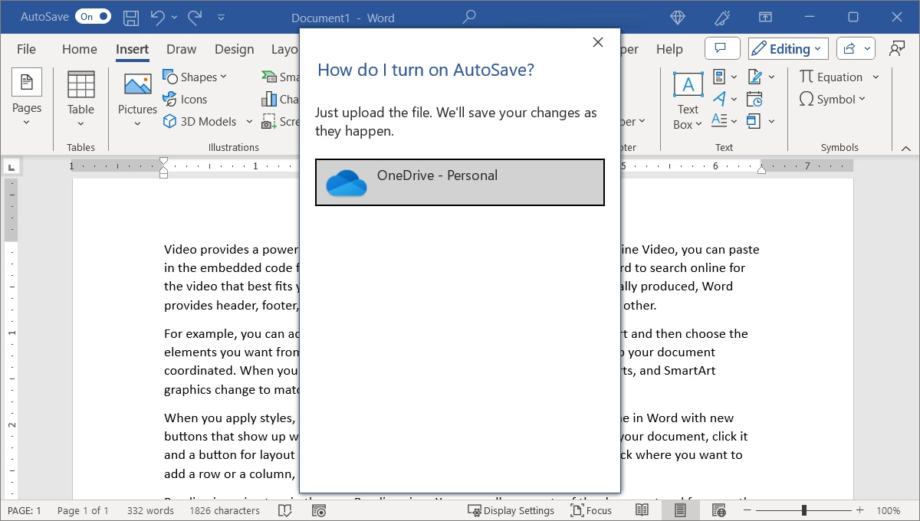Image resolution: width=920 pixels, height=521 pixels.
Task: Open the Shapes dropdown
Action: point(196,76)
